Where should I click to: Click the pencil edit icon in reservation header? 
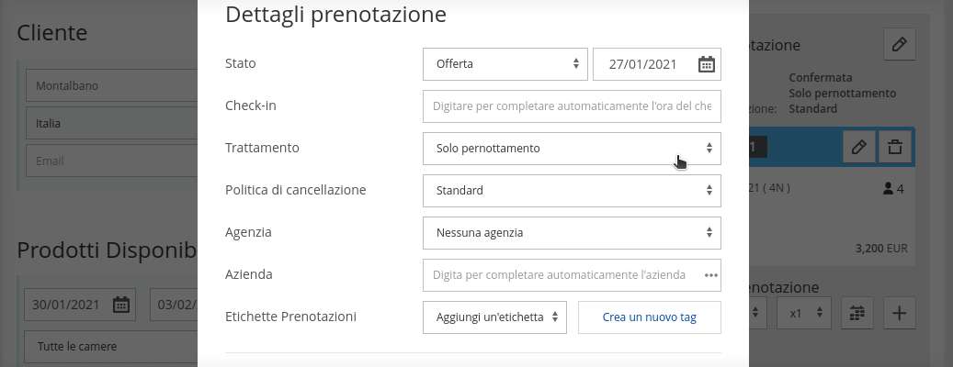click(x=900, y=44)
